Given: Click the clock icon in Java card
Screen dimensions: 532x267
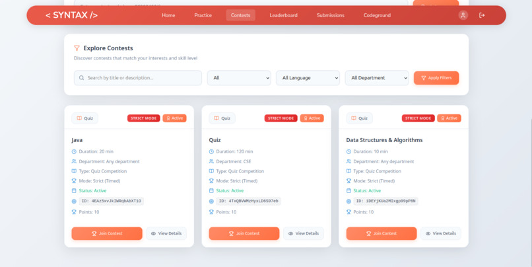Looking at the screenshot, I should pos(74,151).
